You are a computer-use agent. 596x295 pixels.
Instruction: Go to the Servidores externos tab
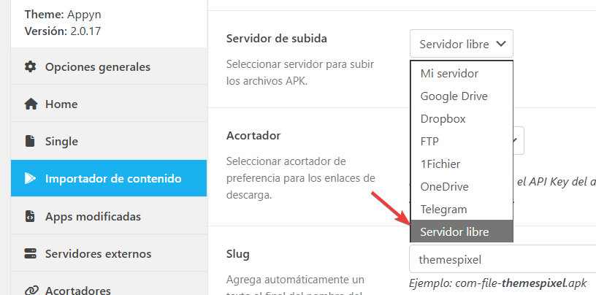pos(98,253)
